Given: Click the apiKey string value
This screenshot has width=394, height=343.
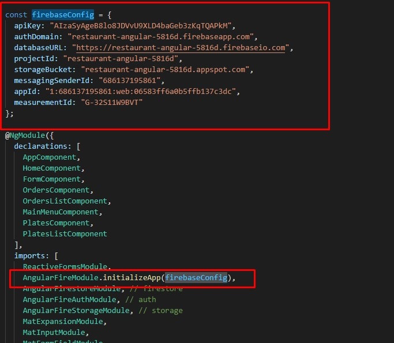Looking at the screenshot, I should (x=142, y=25).
